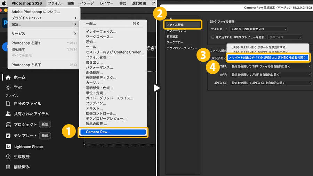Choose Photoshop を隠す

pyautogui.click(x=44, y=43)
